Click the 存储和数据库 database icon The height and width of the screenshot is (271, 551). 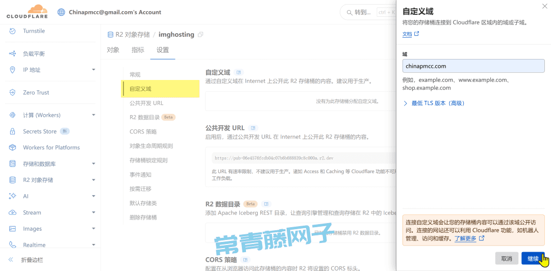pos(13,164)
